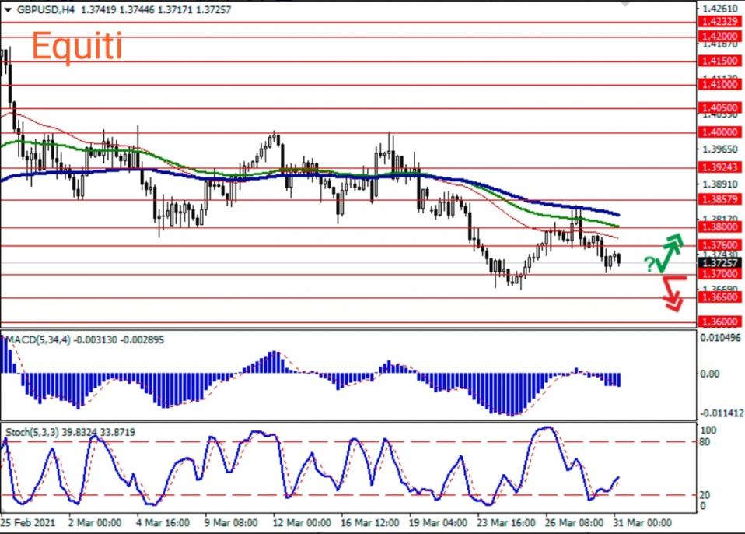The width and height of the screenshot is (745, 534).
Task: Click the 1.36000 price level label
Action: click(720, 322)
